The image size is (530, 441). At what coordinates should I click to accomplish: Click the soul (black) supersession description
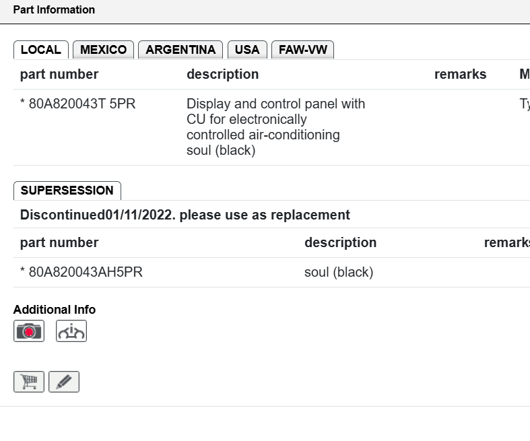(338, 273)
